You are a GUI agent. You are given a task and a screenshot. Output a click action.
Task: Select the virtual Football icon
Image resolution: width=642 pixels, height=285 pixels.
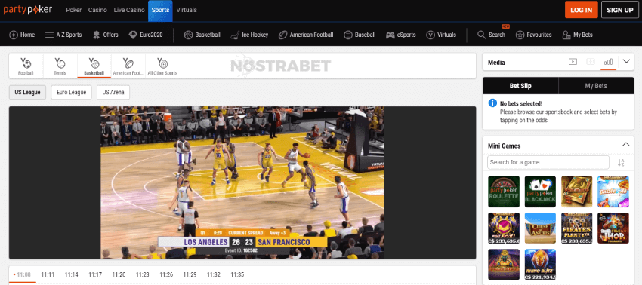tap(26, 63)
